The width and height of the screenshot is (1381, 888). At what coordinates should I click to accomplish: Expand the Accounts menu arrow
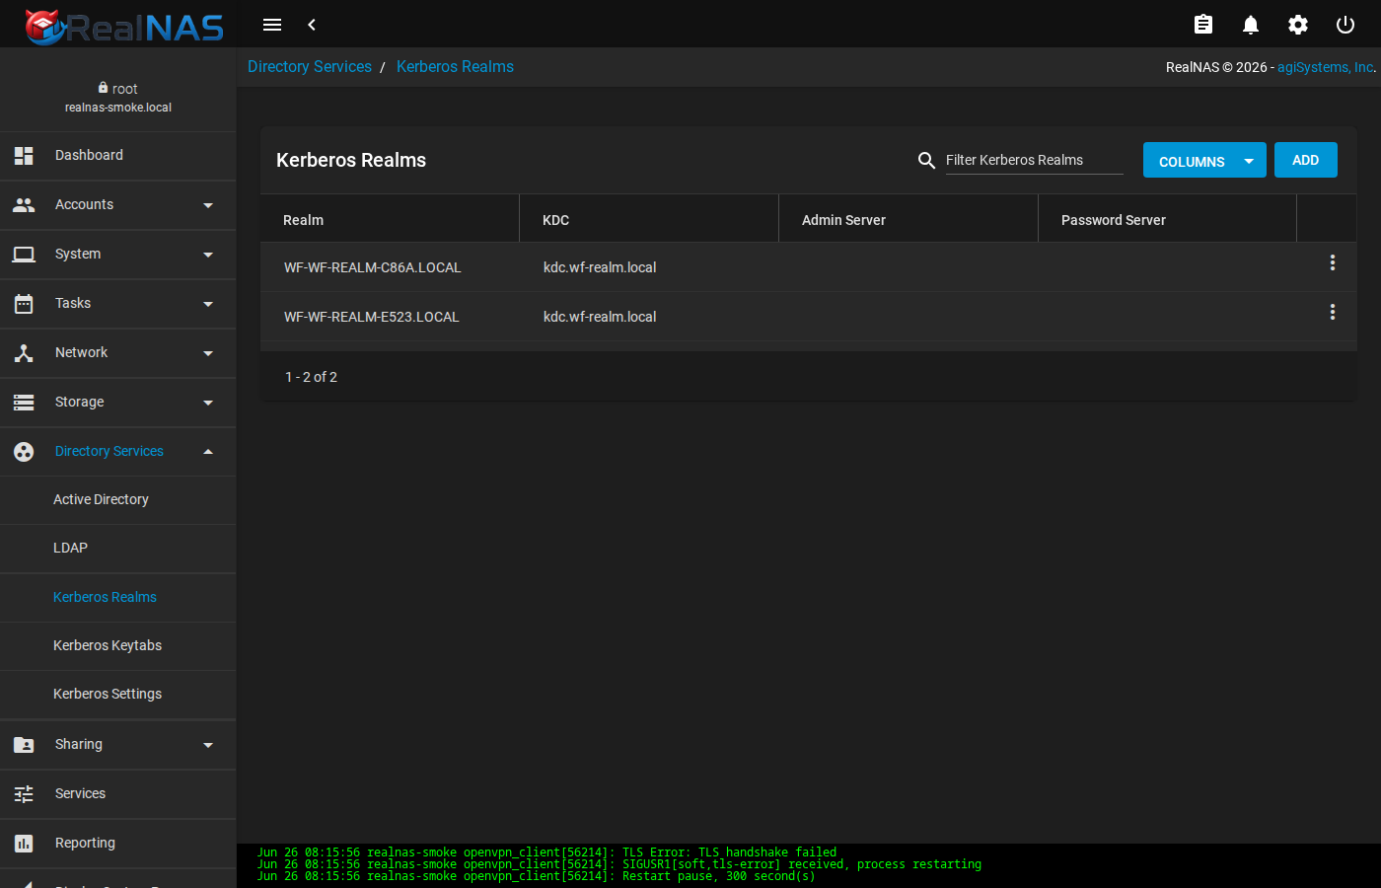pyautogui.click(x=208, y=205)
